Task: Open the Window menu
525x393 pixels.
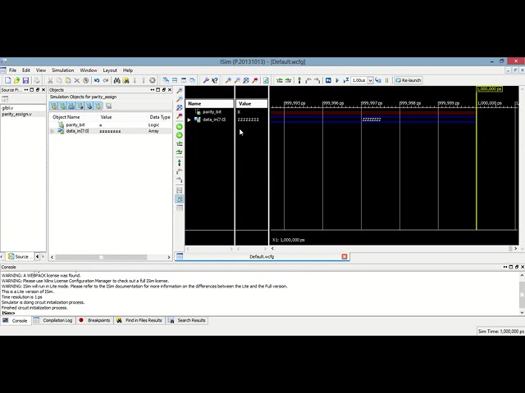Action: click(89, 70)
